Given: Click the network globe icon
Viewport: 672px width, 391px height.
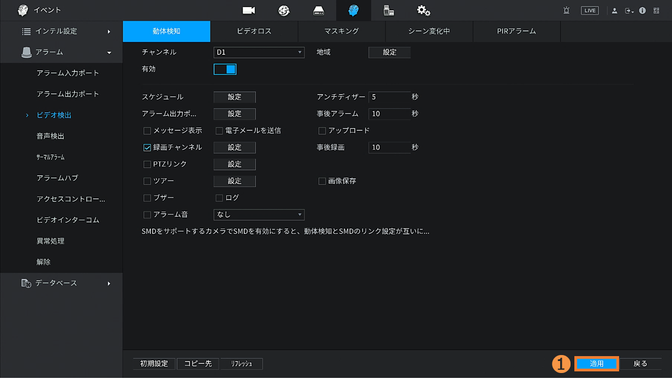Looking at the screenshot, I should coord(284,10).
